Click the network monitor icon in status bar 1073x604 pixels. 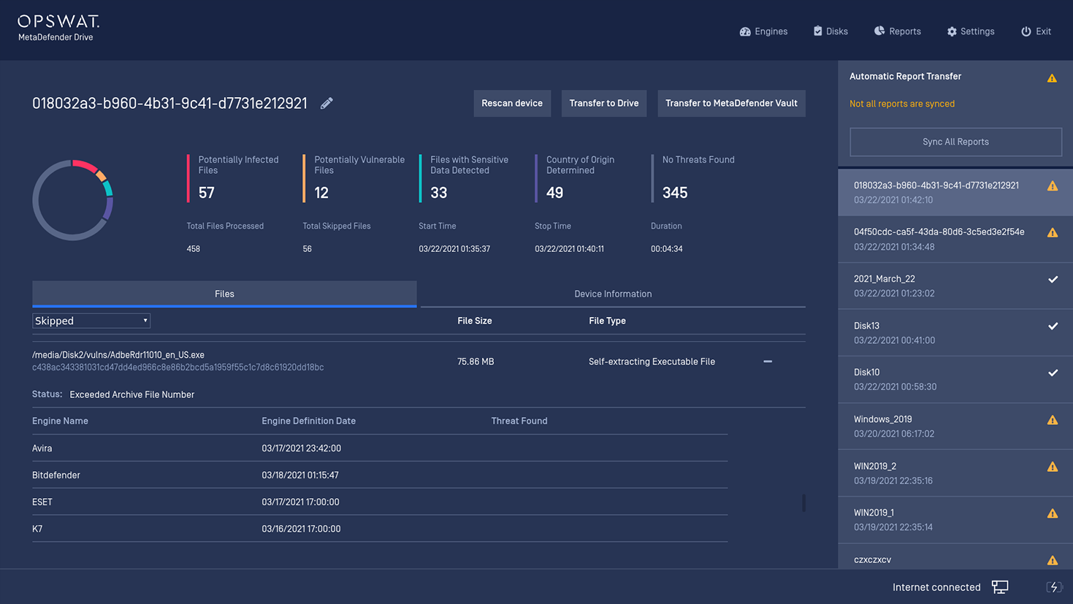pos(1000,587)
